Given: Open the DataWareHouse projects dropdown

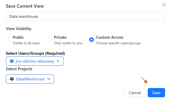Looking at the screenshot, I should (30, 79).
